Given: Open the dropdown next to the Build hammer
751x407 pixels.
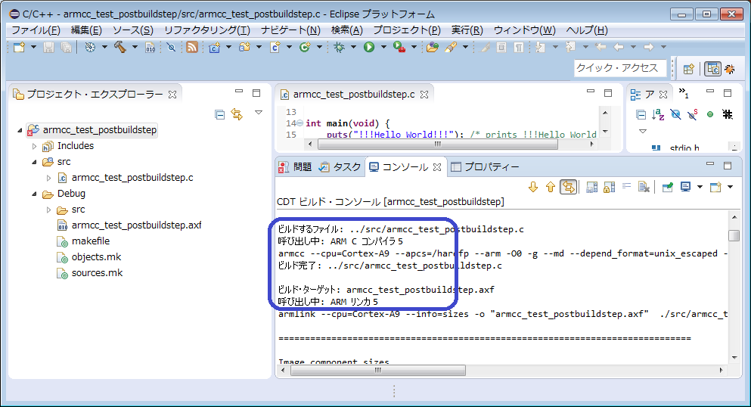Looking at the screenshot, I should (135, 47).
